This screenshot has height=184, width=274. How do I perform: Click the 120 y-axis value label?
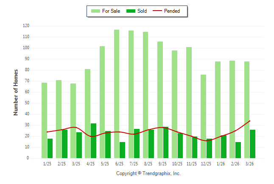pos(26,26)
